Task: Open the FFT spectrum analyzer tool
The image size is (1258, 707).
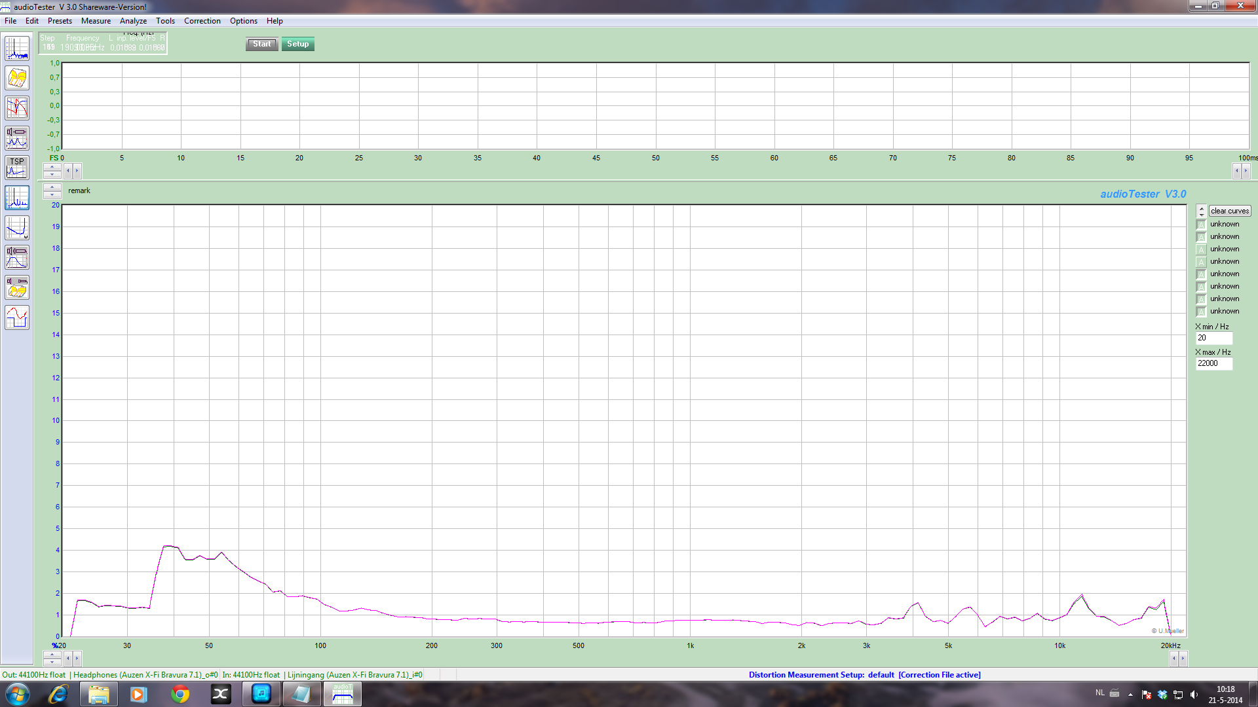Action: click(17, 48)
